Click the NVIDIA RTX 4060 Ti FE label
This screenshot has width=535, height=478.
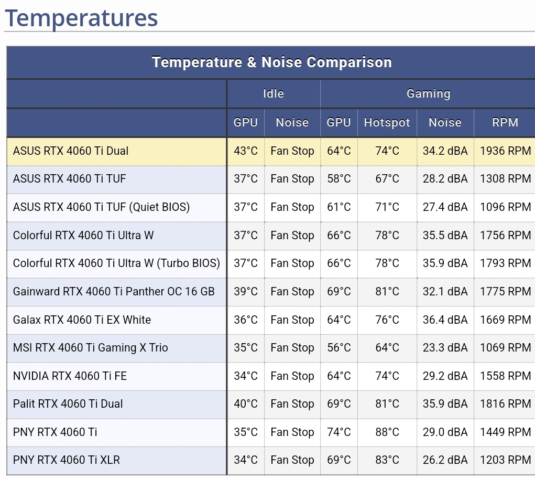coord(70,376)
